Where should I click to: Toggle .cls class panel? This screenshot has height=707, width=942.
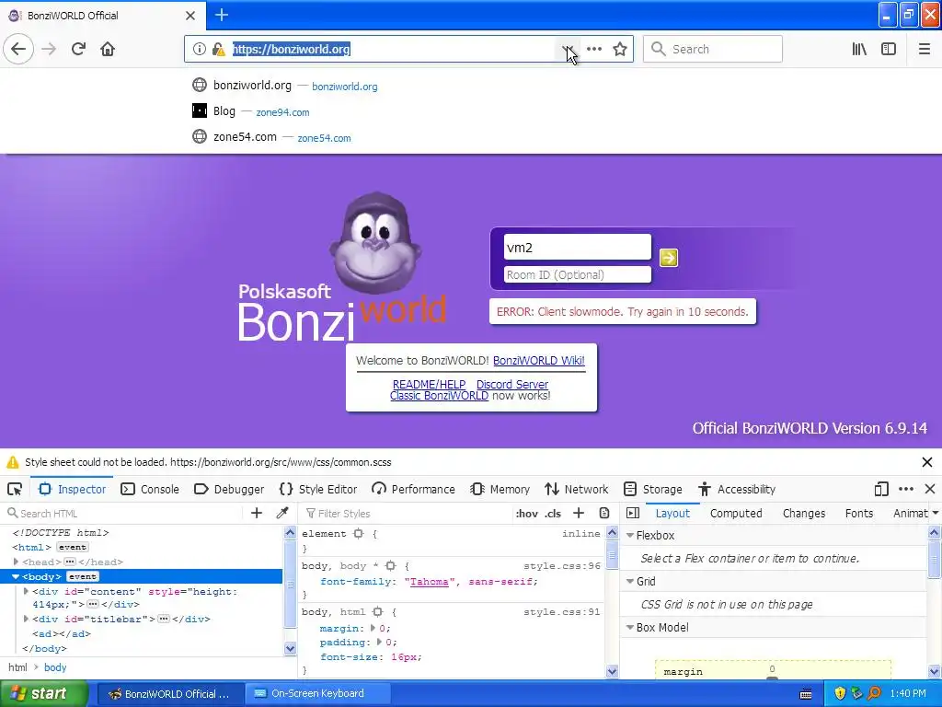(553, 514)
